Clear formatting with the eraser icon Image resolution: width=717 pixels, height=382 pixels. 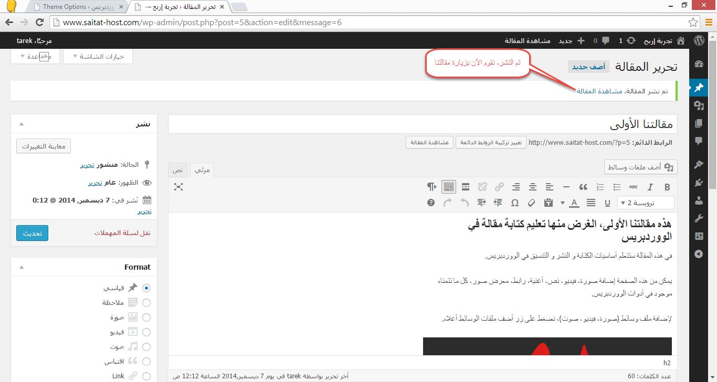click(x=532, y=203)
